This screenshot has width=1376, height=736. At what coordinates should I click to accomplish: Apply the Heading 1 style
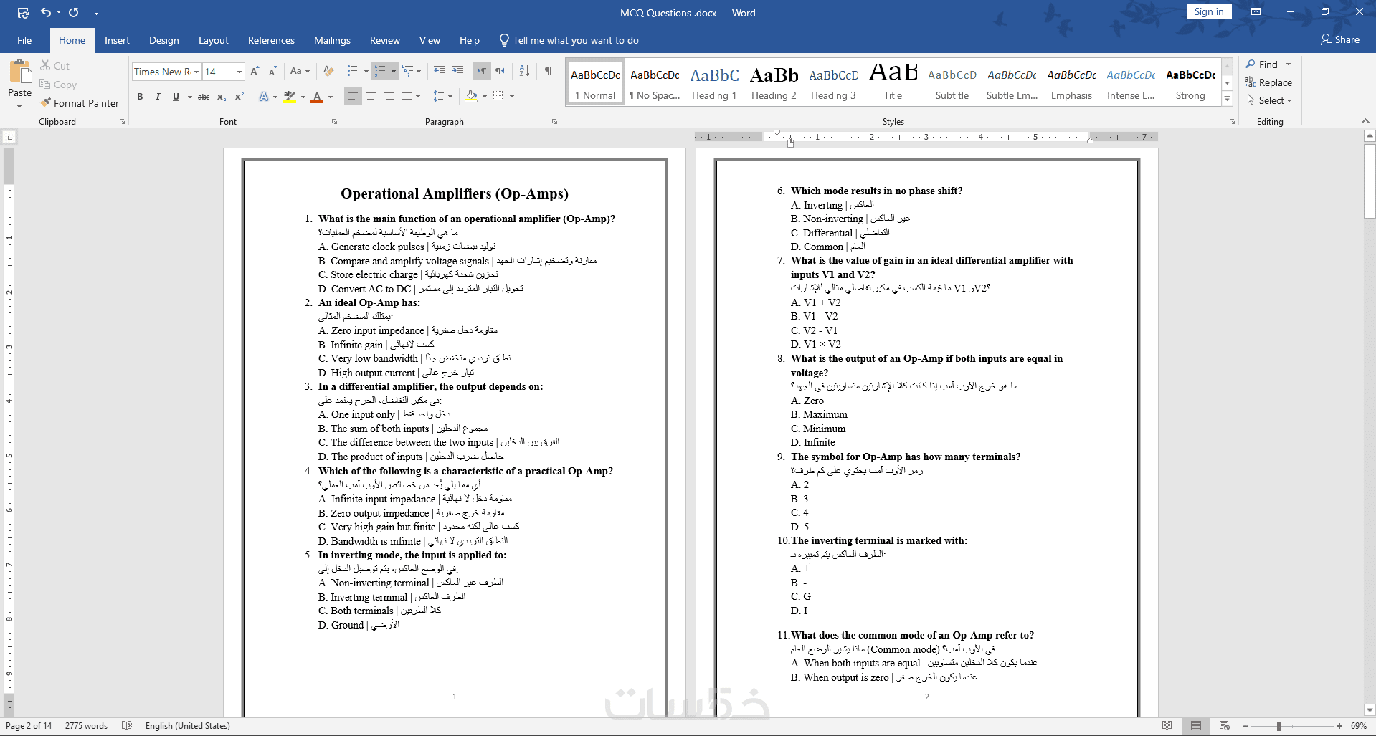click(x=714, y=82)
